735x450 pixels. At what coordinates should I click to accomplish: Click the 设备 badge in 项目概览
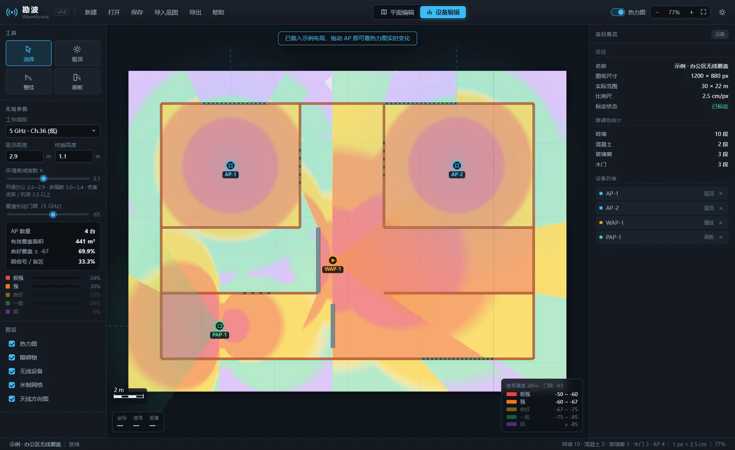(x=719, y=34)
